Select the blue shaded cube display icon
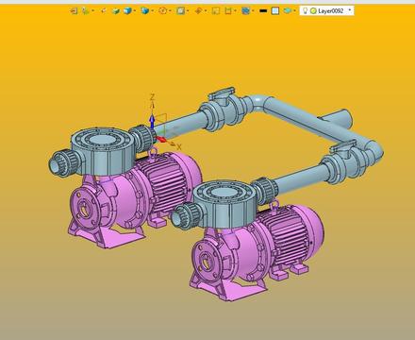The image size is (415, 340). (127, 11)
